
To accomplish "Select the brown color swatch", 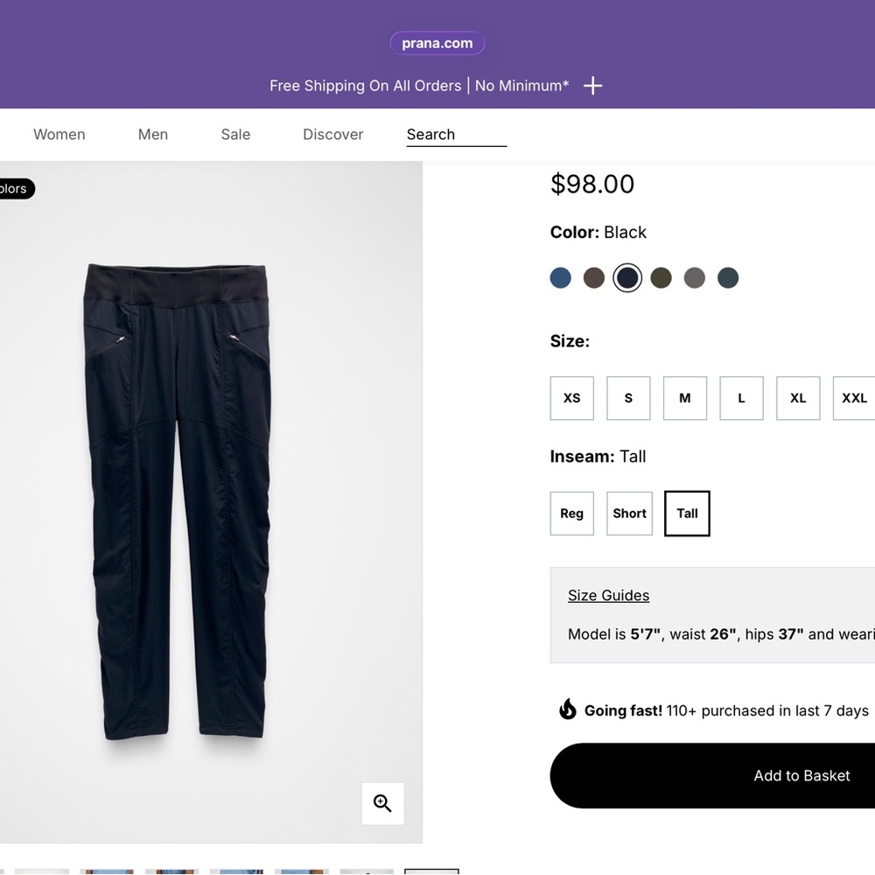I will 594,278.
